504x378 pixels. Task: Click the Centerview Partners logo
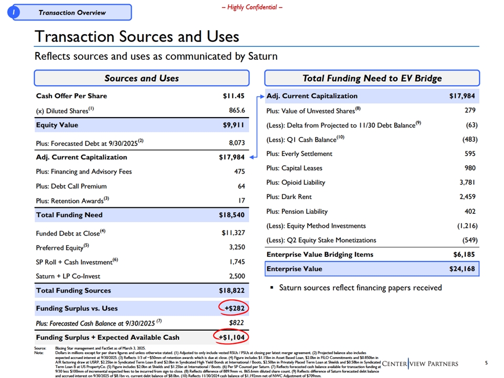tap(421, 364)
